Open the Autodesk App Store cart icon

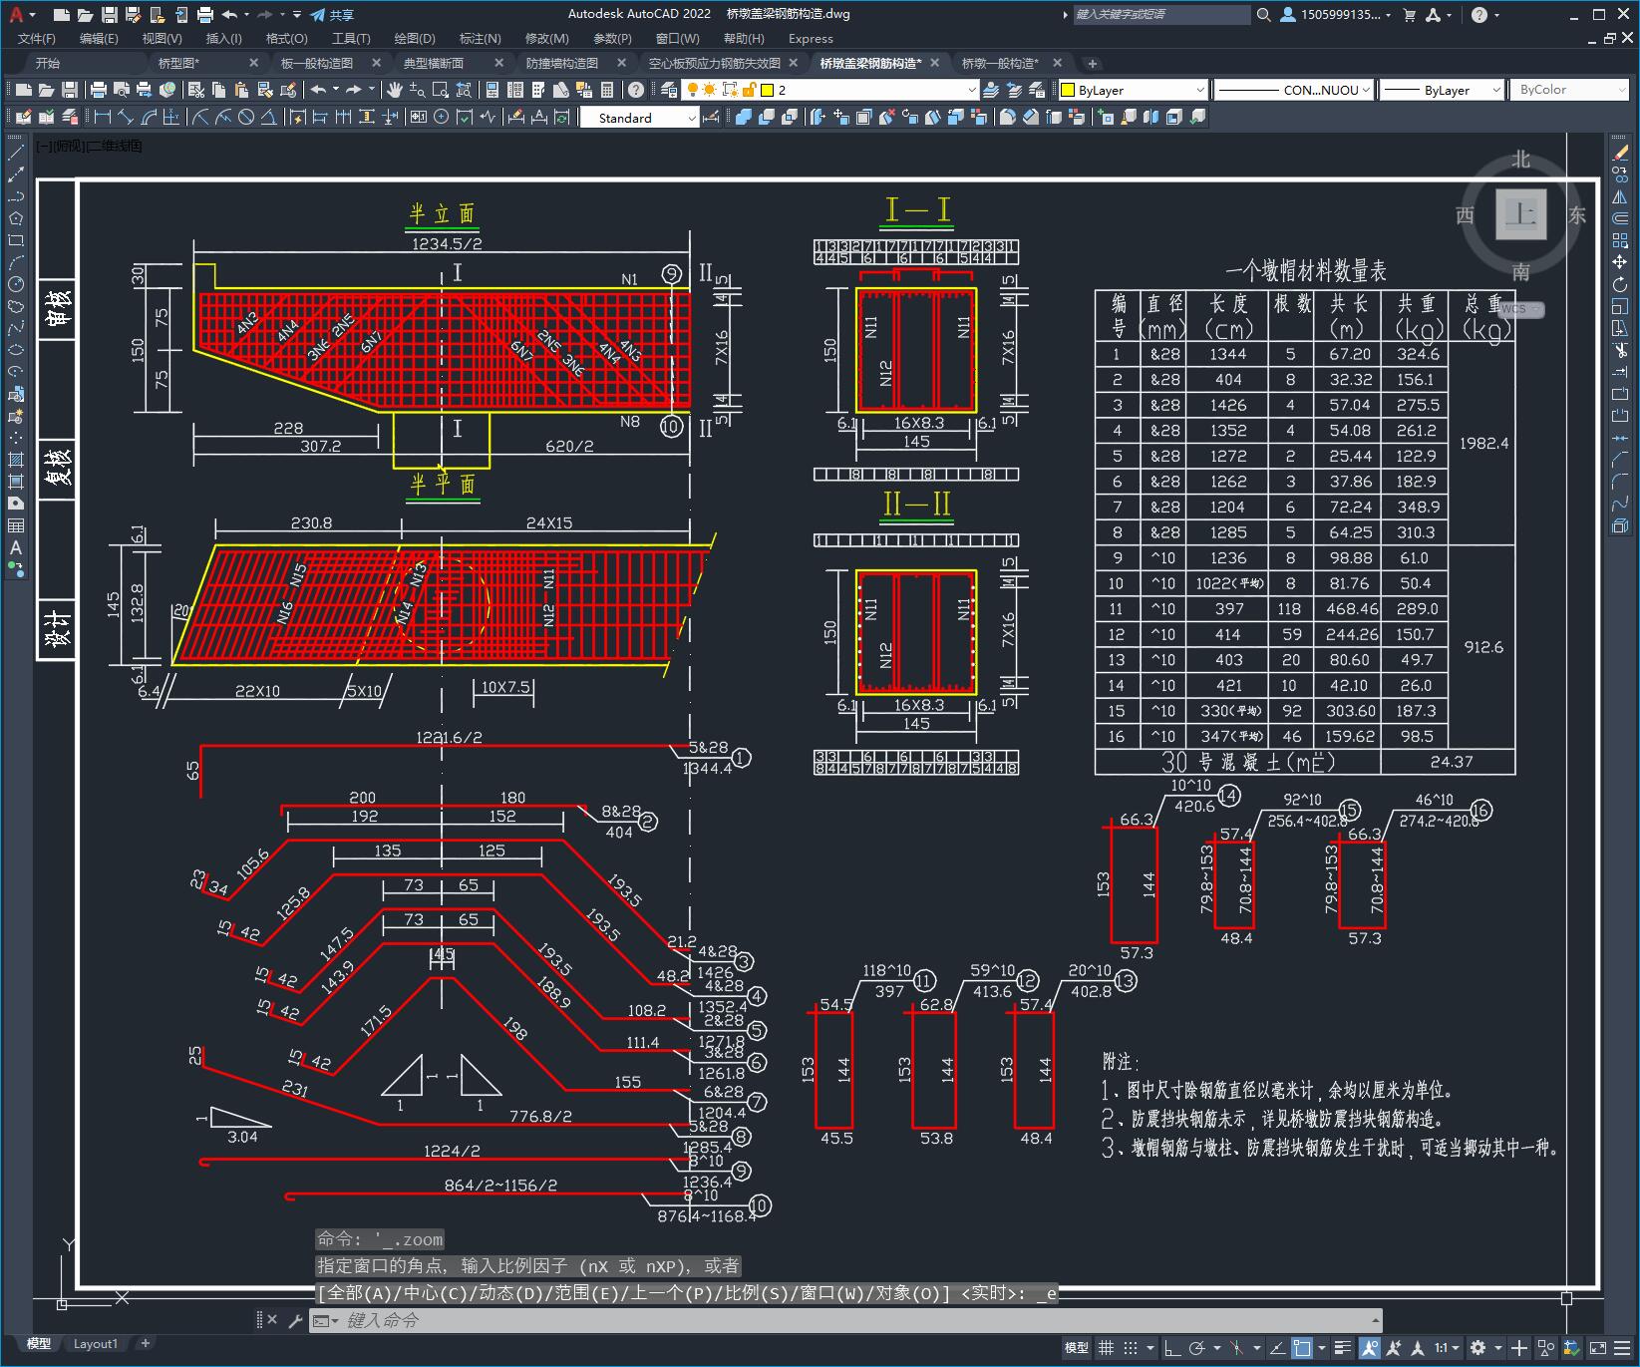click(1409, 15)
